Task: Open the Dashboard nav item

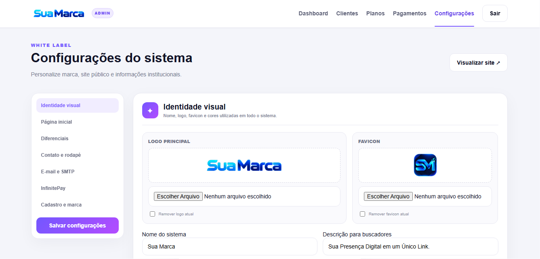Action: click(313, 13)
